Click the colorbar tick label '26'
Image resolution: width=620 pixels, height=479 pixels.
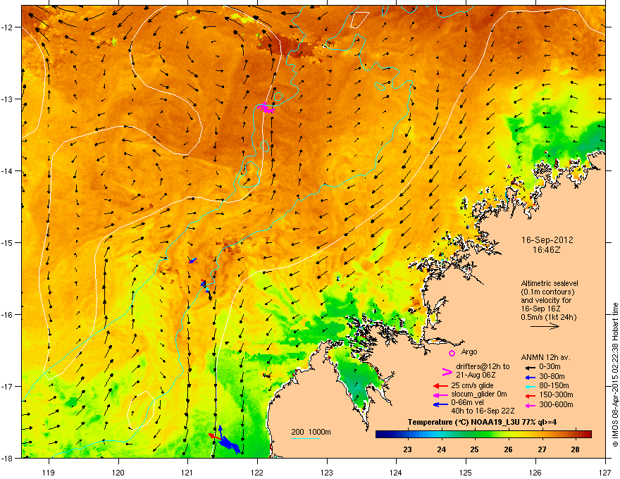(x=508, y=449)
